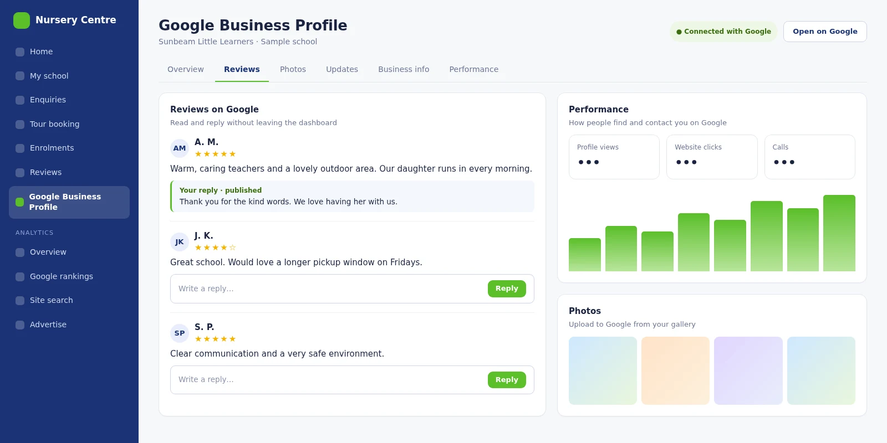
Task: Click the Reviews sidebar icon
Action: coord(20,173)
